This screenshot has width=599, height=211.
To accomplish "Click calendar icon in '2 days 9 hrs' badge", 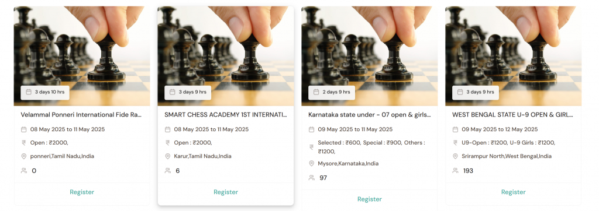I will 316,92.
